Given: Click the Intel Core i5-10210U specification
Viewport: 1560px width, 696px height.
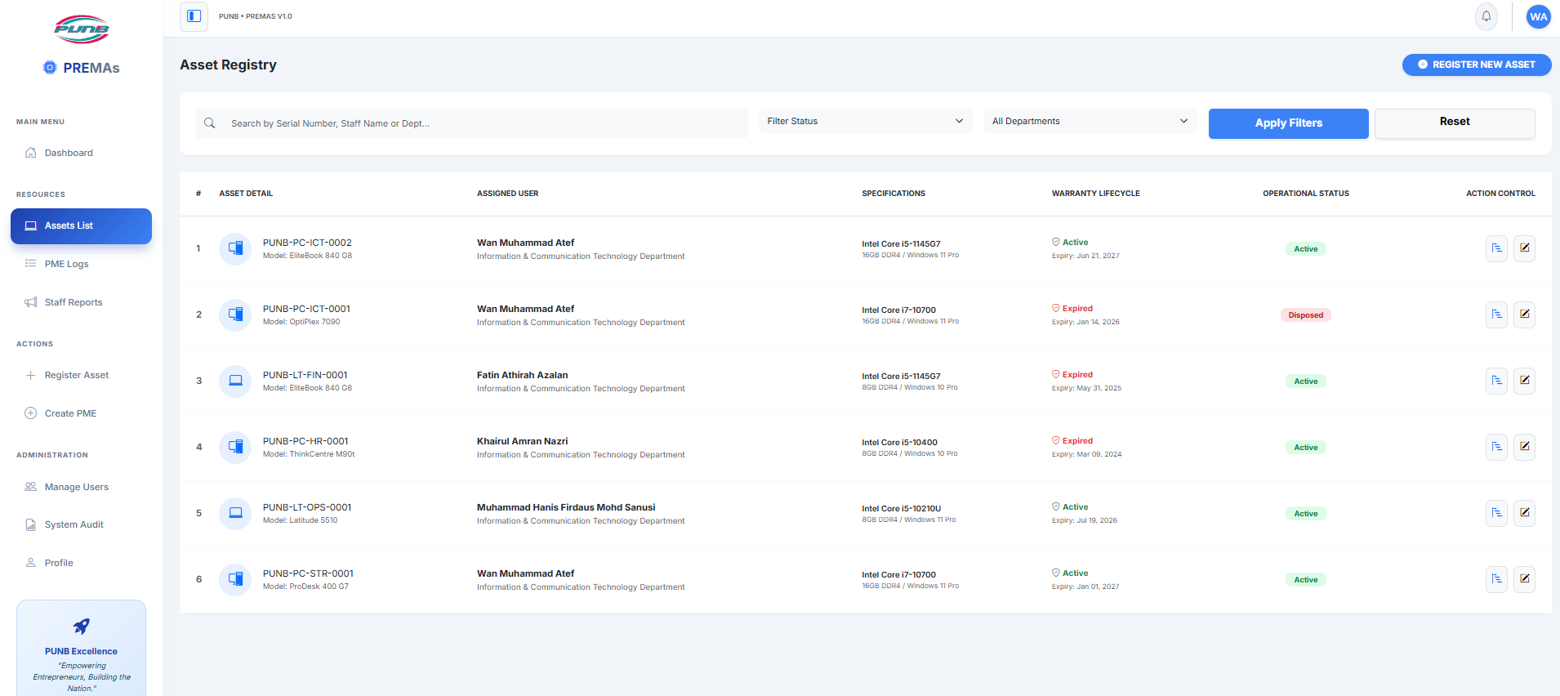Looking at the screenshot, I should click(x=901, y=509).
